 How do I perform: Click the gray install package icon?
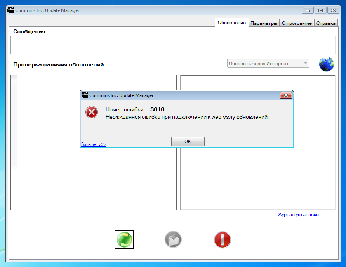tap(173, 239)
